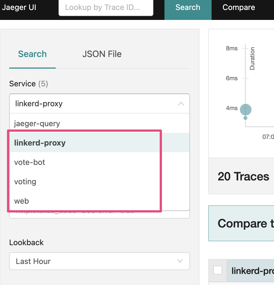Click the Lookback field label

coord(26,242)
